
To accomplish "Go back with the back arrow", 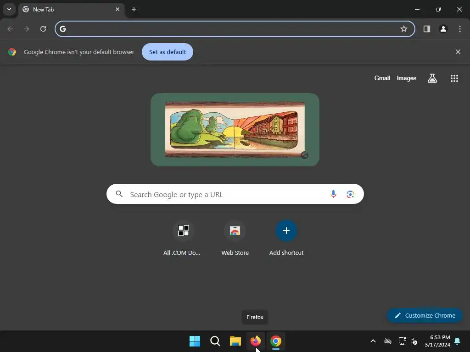I will coord(10,29).
